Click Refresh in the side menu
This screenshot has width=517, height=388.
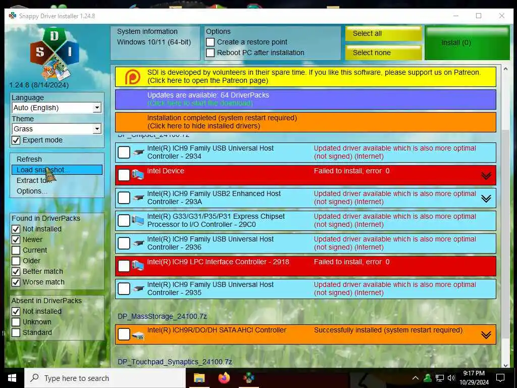57,159
